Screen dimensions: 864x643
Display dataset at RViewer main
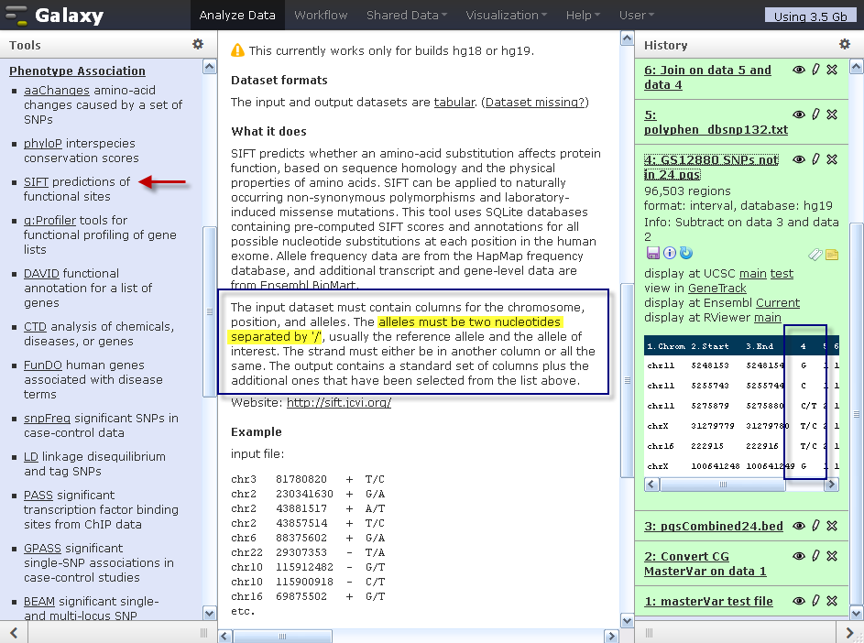(x=768, y=317)
